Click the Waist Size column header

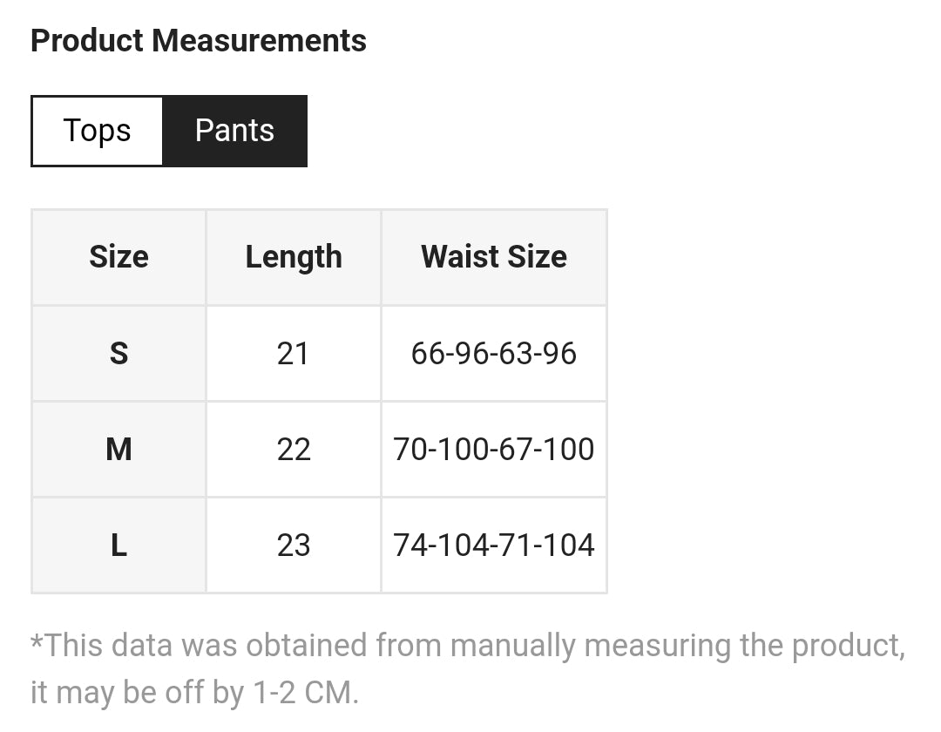pos(494,257)
